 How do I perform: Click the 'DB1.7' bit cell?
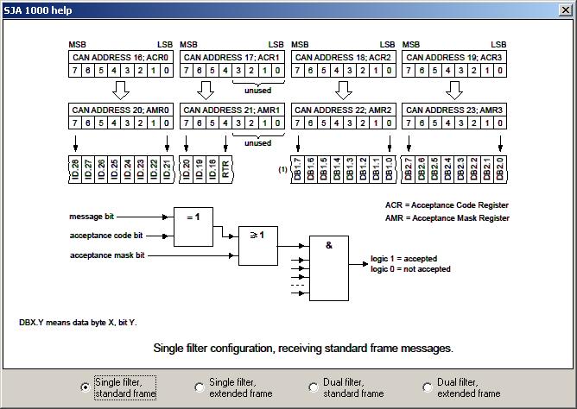click(x=298, y=169)
